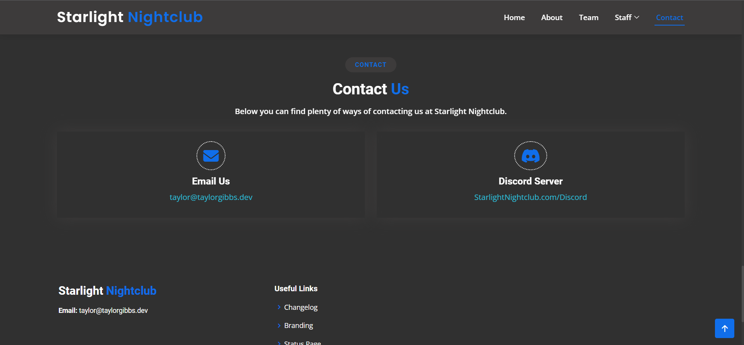Viewport: 744px width, 345px height.
Task: Click the envelope email icon
Action: 211,156
